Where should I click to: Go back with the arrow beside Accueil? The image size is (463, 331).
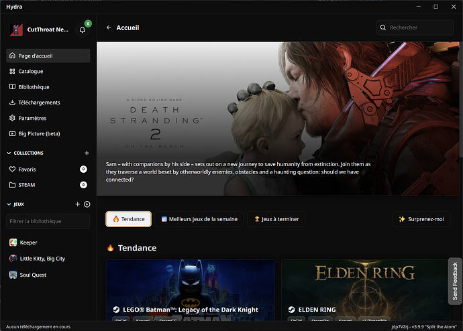point(109,27)
